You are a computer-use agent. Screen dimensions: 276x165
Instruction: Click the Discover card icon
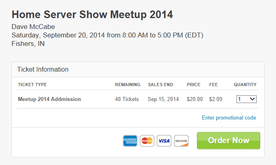click(181, 141)
